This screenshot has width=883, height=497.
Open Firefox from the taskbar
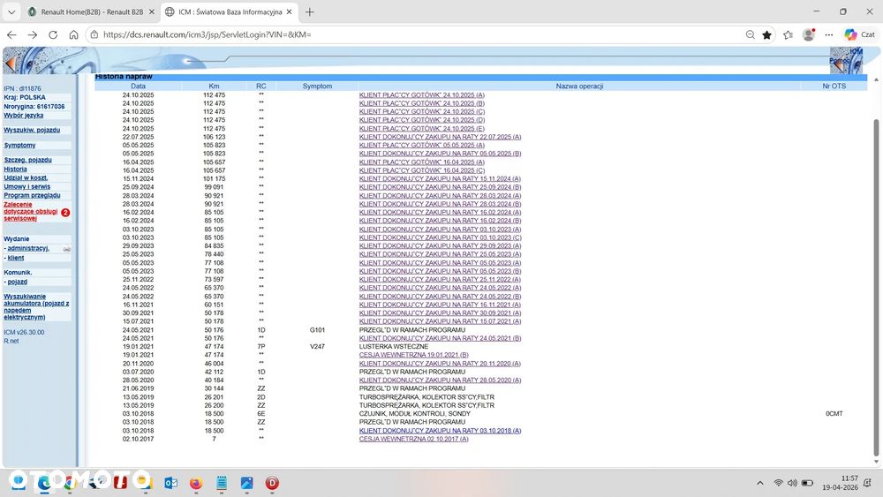tap(195, 483)
